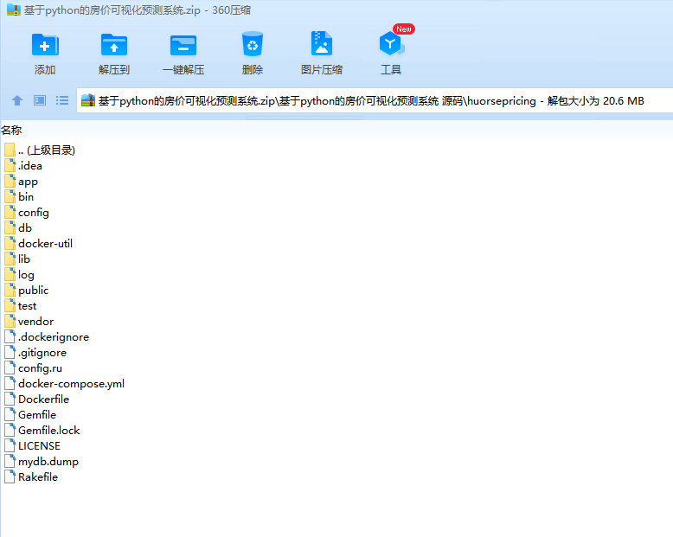Open the 图片压缩 image compression tool
The height and width of the screenshot is (537, 673).
coord(322,44)
